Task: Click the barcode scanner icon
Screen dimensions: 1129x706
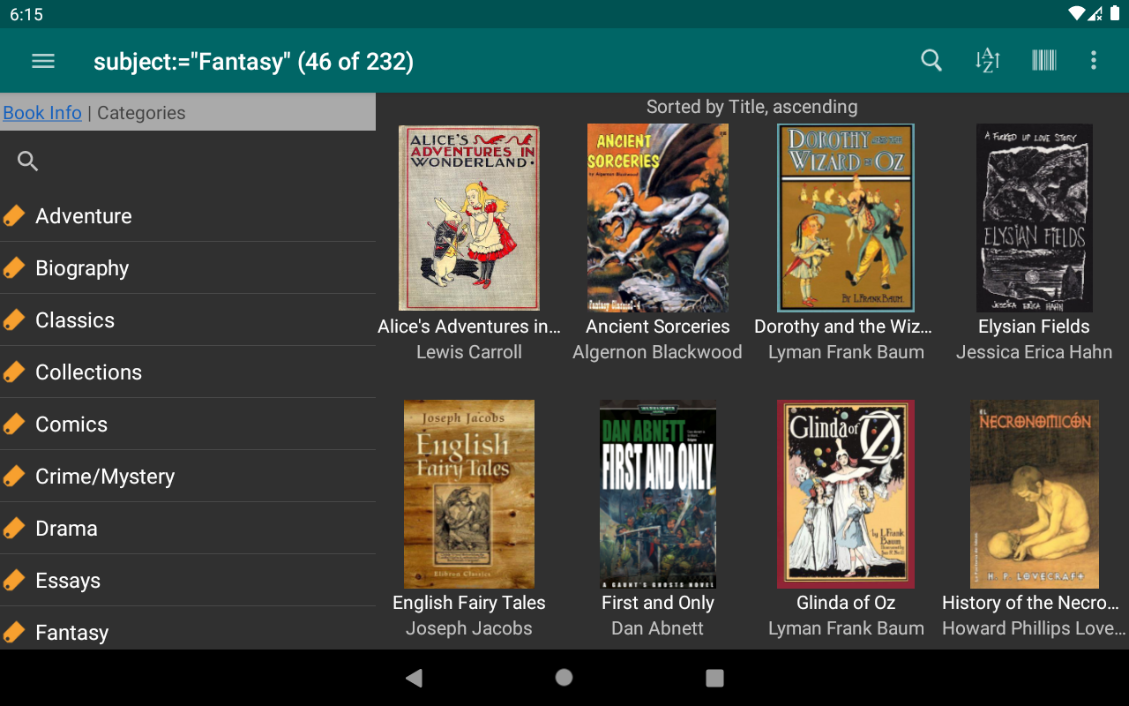Action: 1043,60
